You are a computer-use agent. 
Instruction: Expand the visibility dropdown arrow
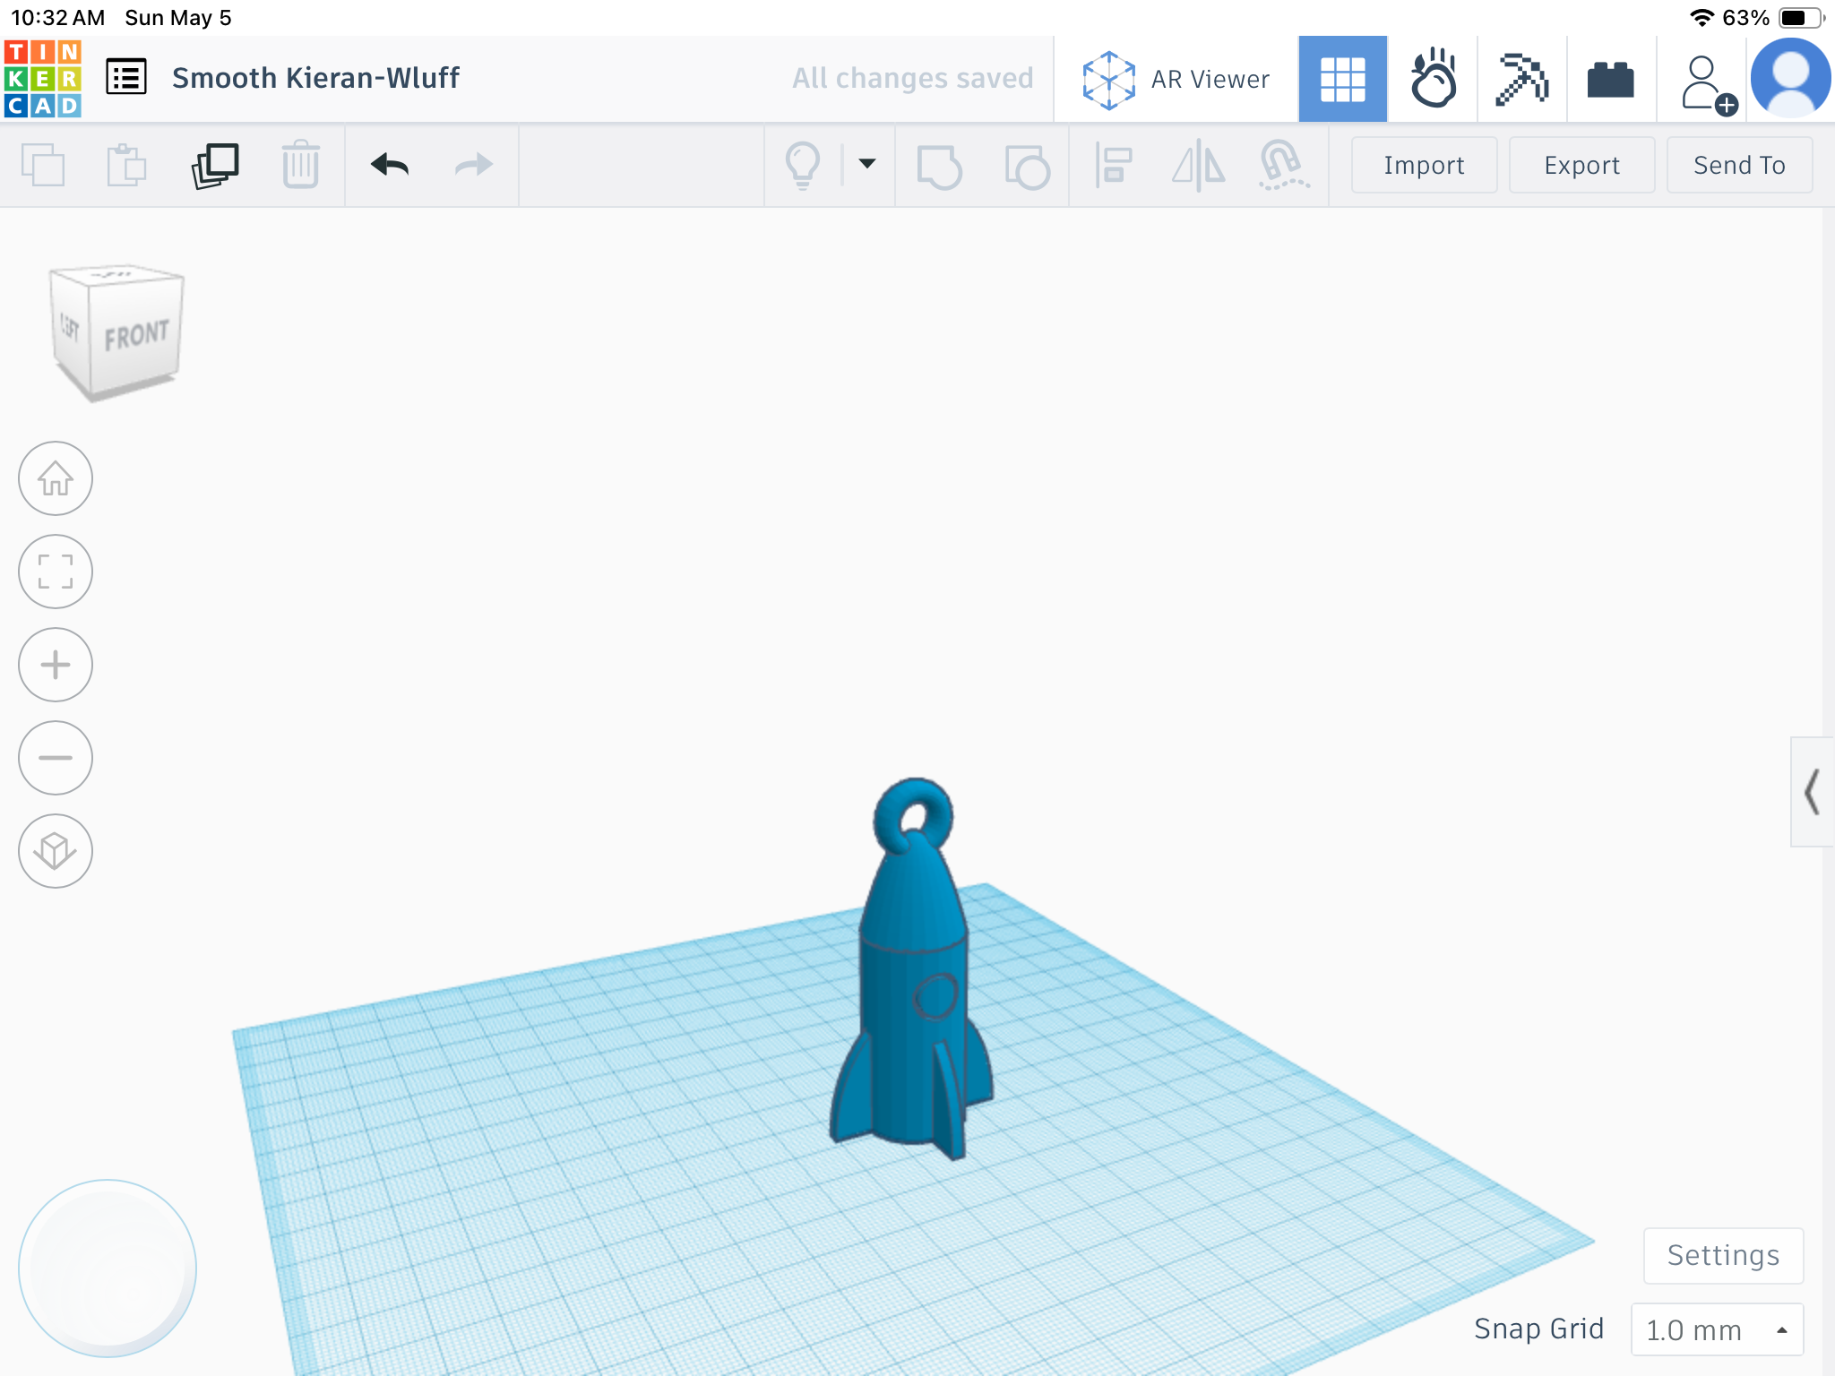(x=867, y=164)
